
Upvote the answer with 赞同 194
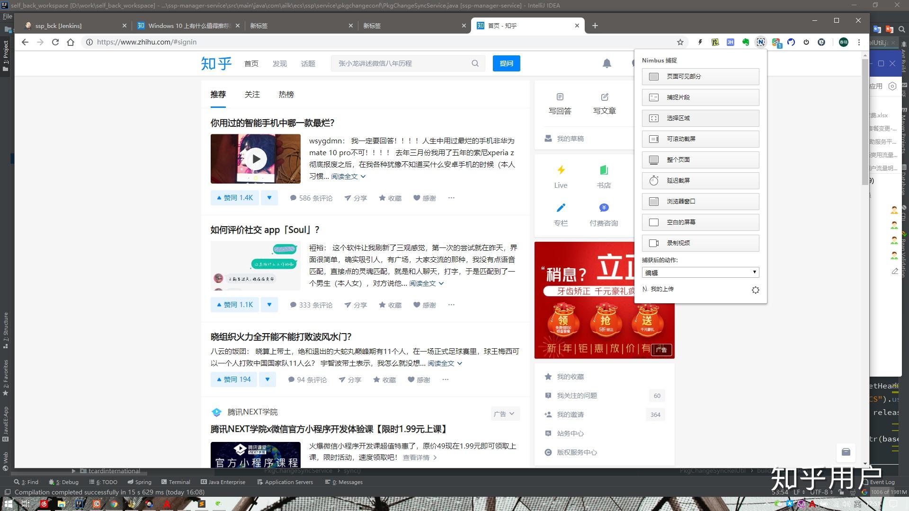tap(234, 379)
